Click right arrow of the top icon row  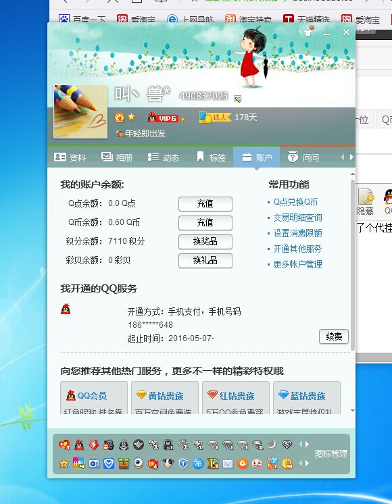pos(308,445)
